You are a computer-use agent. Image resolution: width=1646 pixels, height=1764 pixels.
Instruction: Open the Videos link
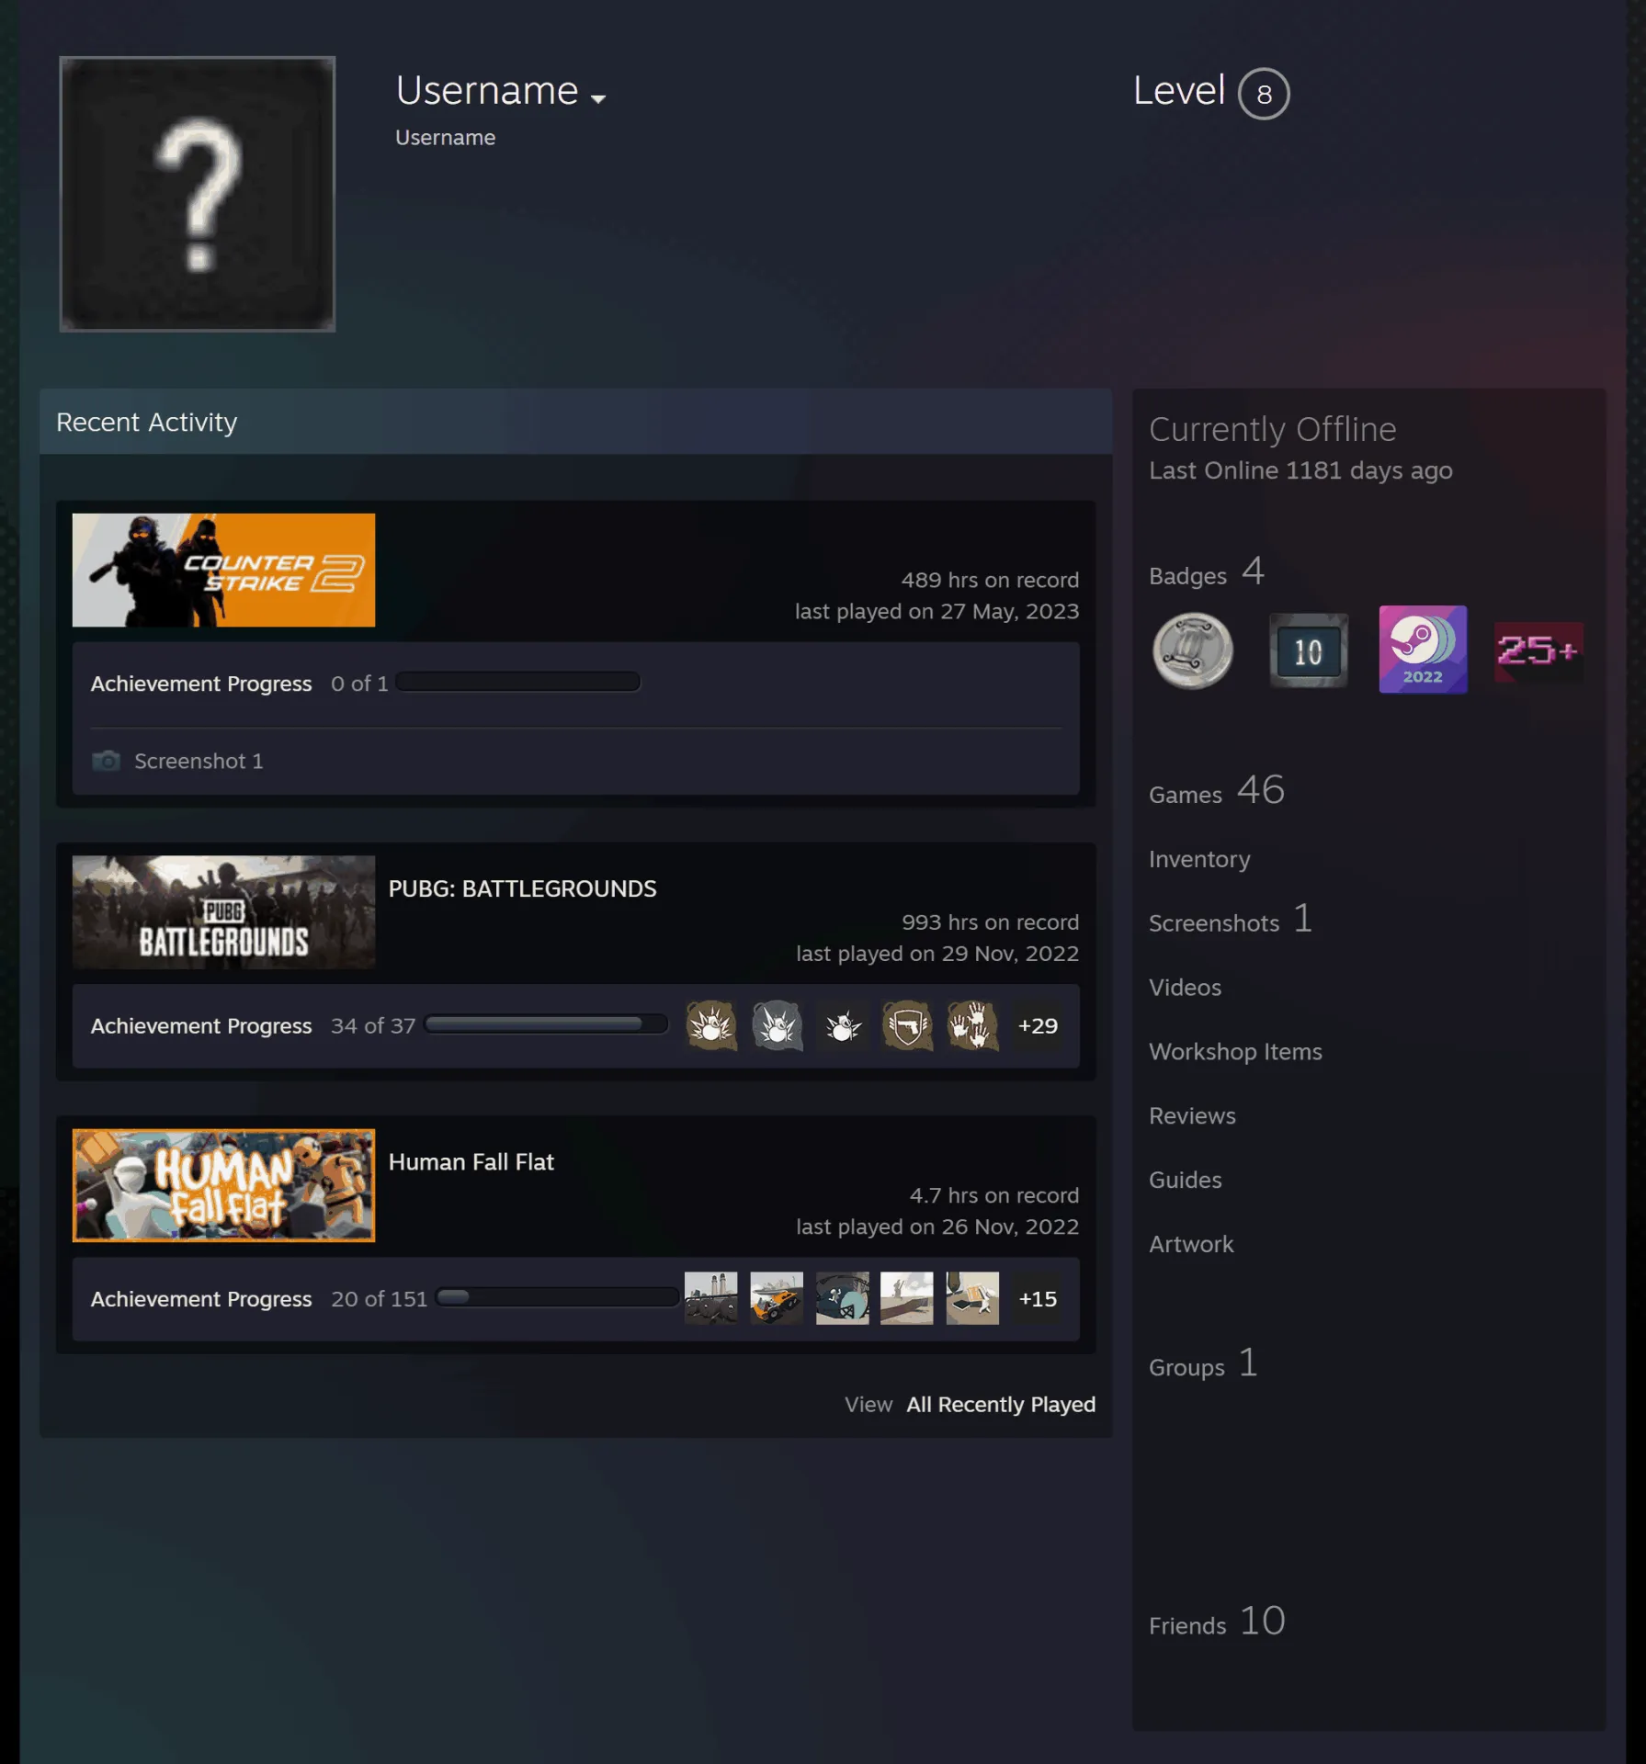[1185, 988]
